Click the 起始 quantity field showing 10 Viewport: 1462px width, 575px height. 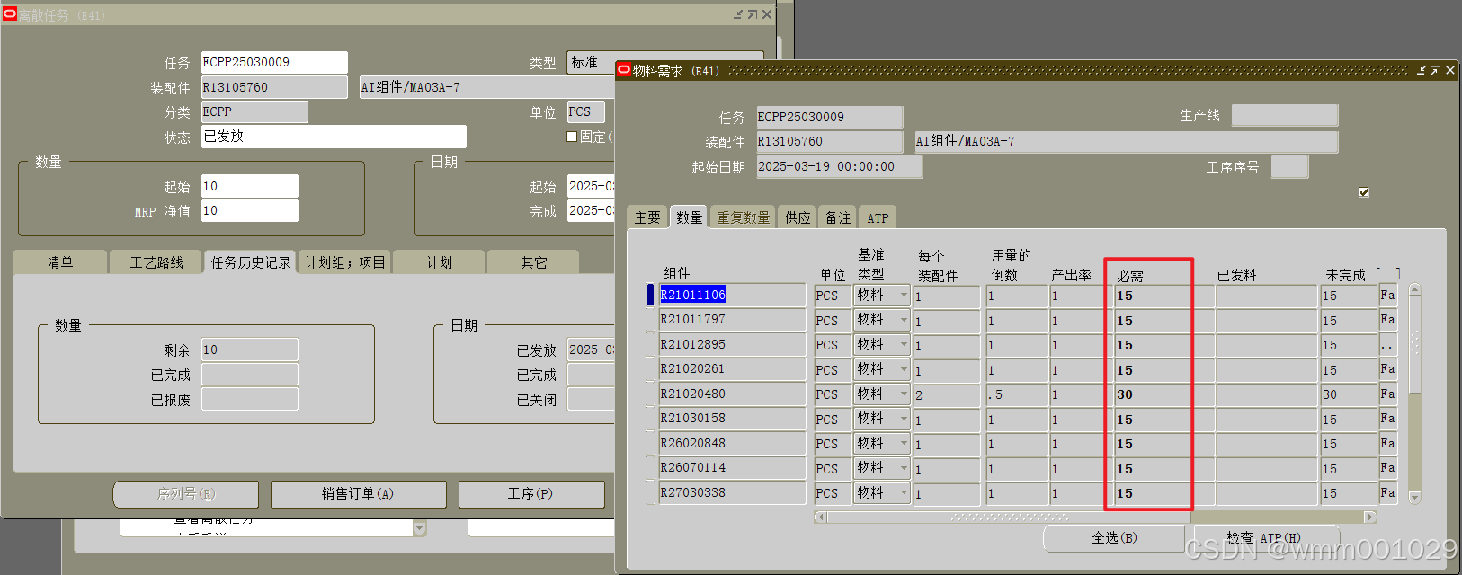pos(250,186)
